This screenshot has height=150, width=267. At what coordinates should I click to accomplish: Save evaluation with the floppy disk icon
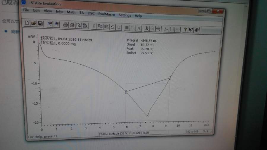pyautogui.click(x=40, y=23)
